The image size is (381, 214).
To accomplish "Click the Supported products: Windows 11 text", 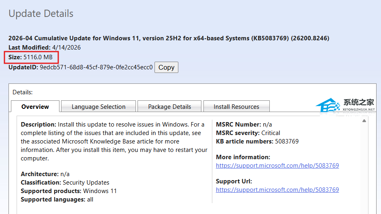I will tap(69, 191).
